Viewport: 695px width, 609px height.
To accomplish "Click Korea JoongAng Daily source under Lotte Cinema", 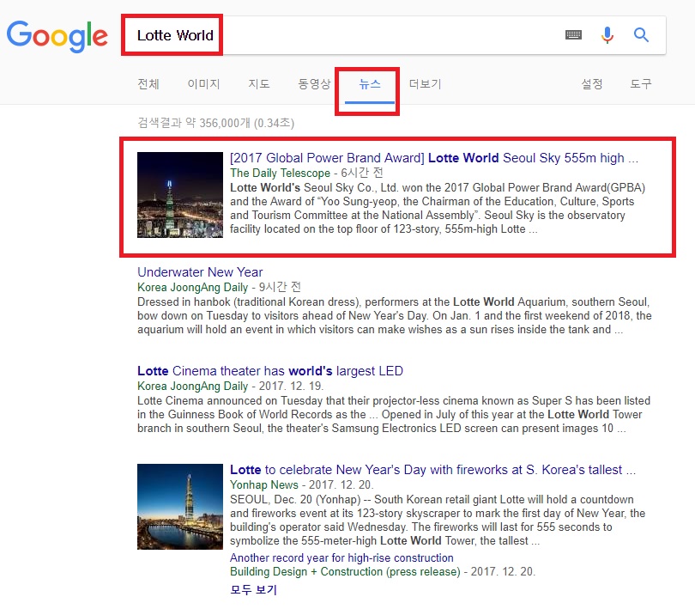I will 192,387.
